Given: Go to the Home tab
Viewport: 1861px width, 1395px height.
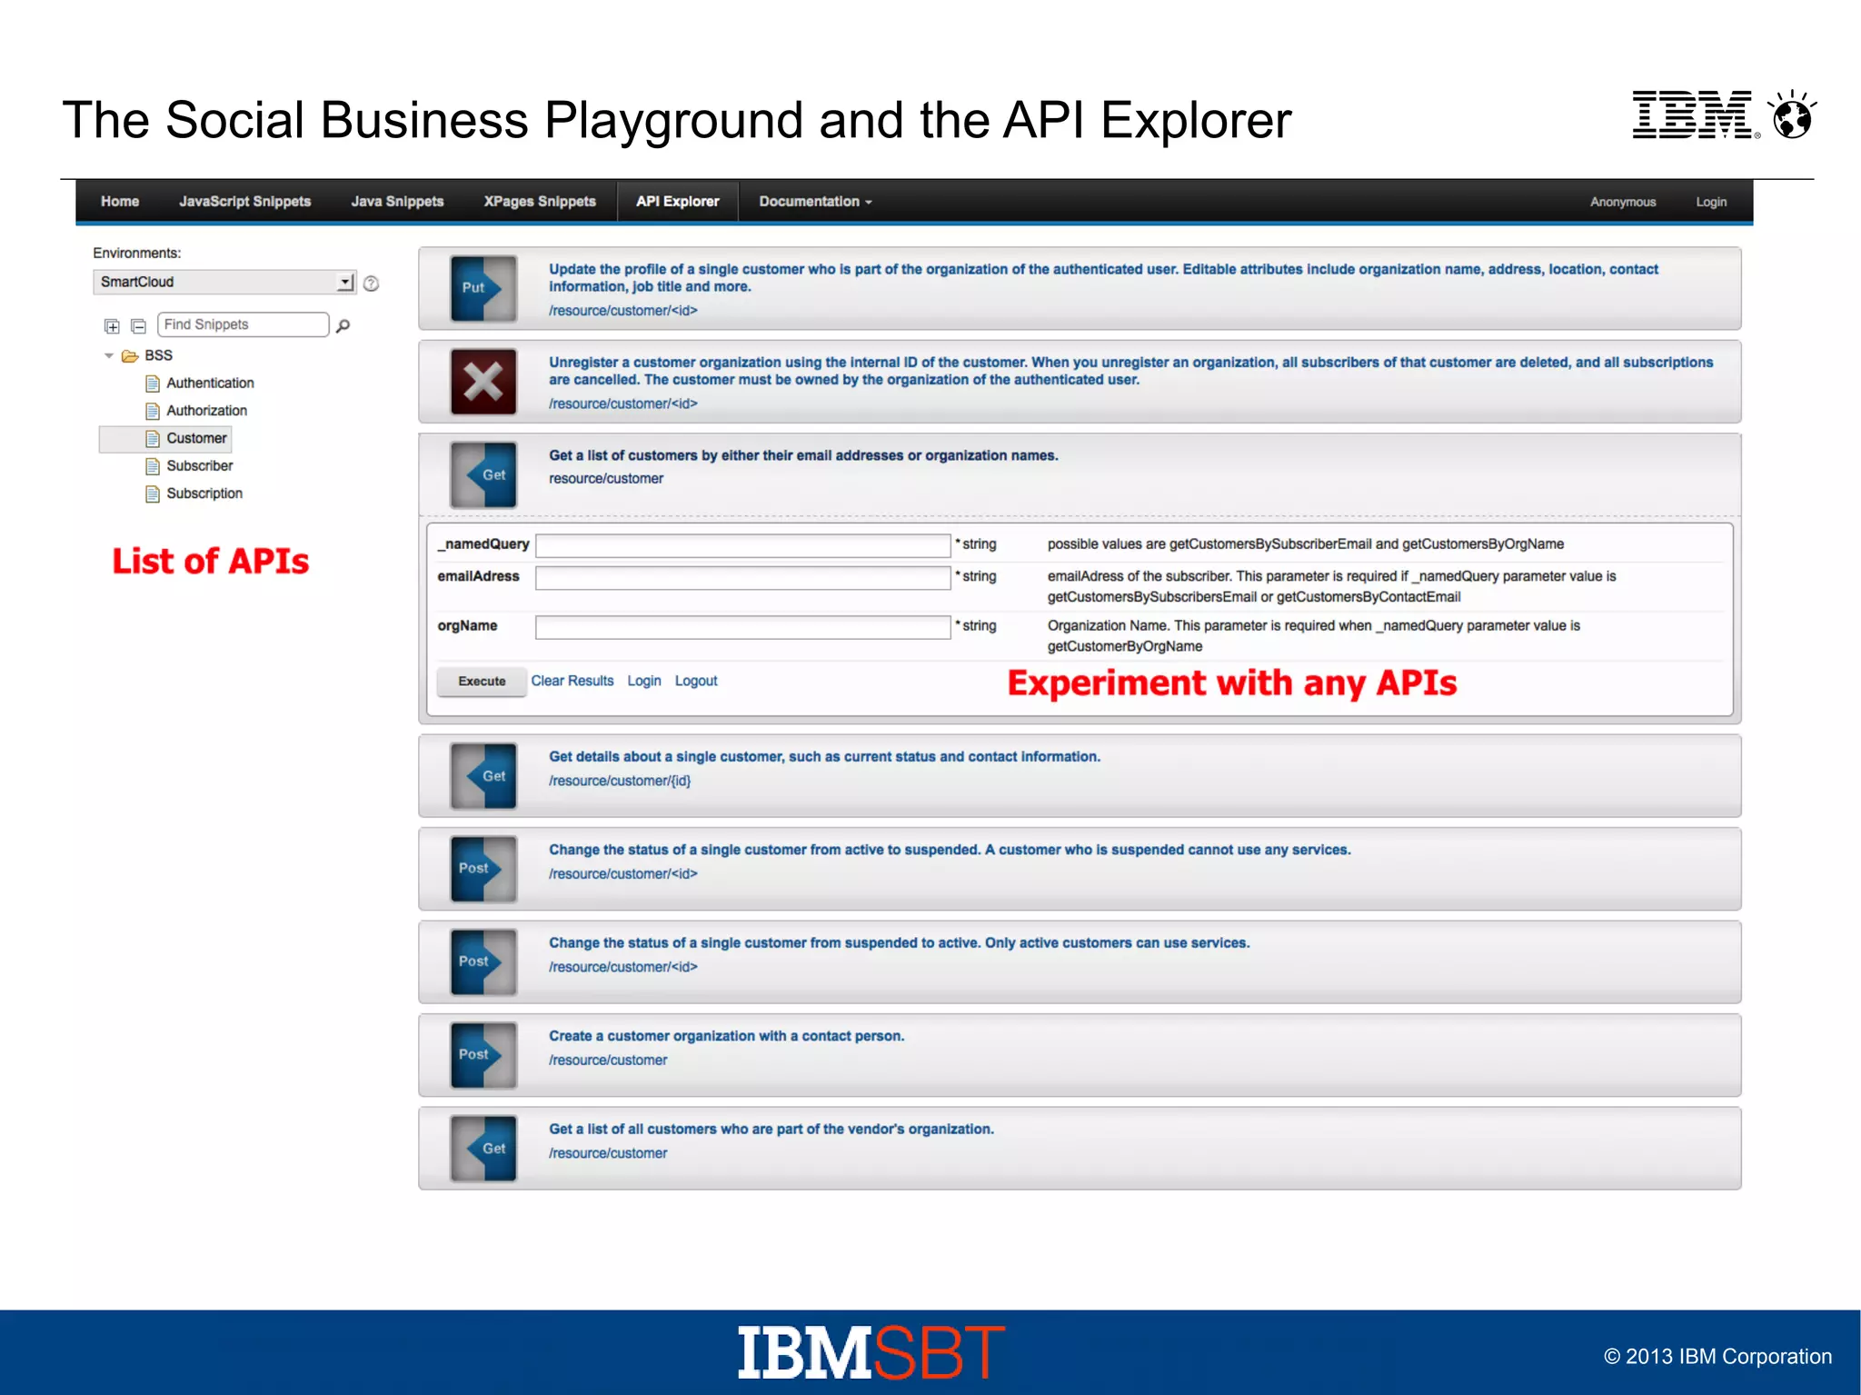Looking at the screenshot, I should (120, 202).
